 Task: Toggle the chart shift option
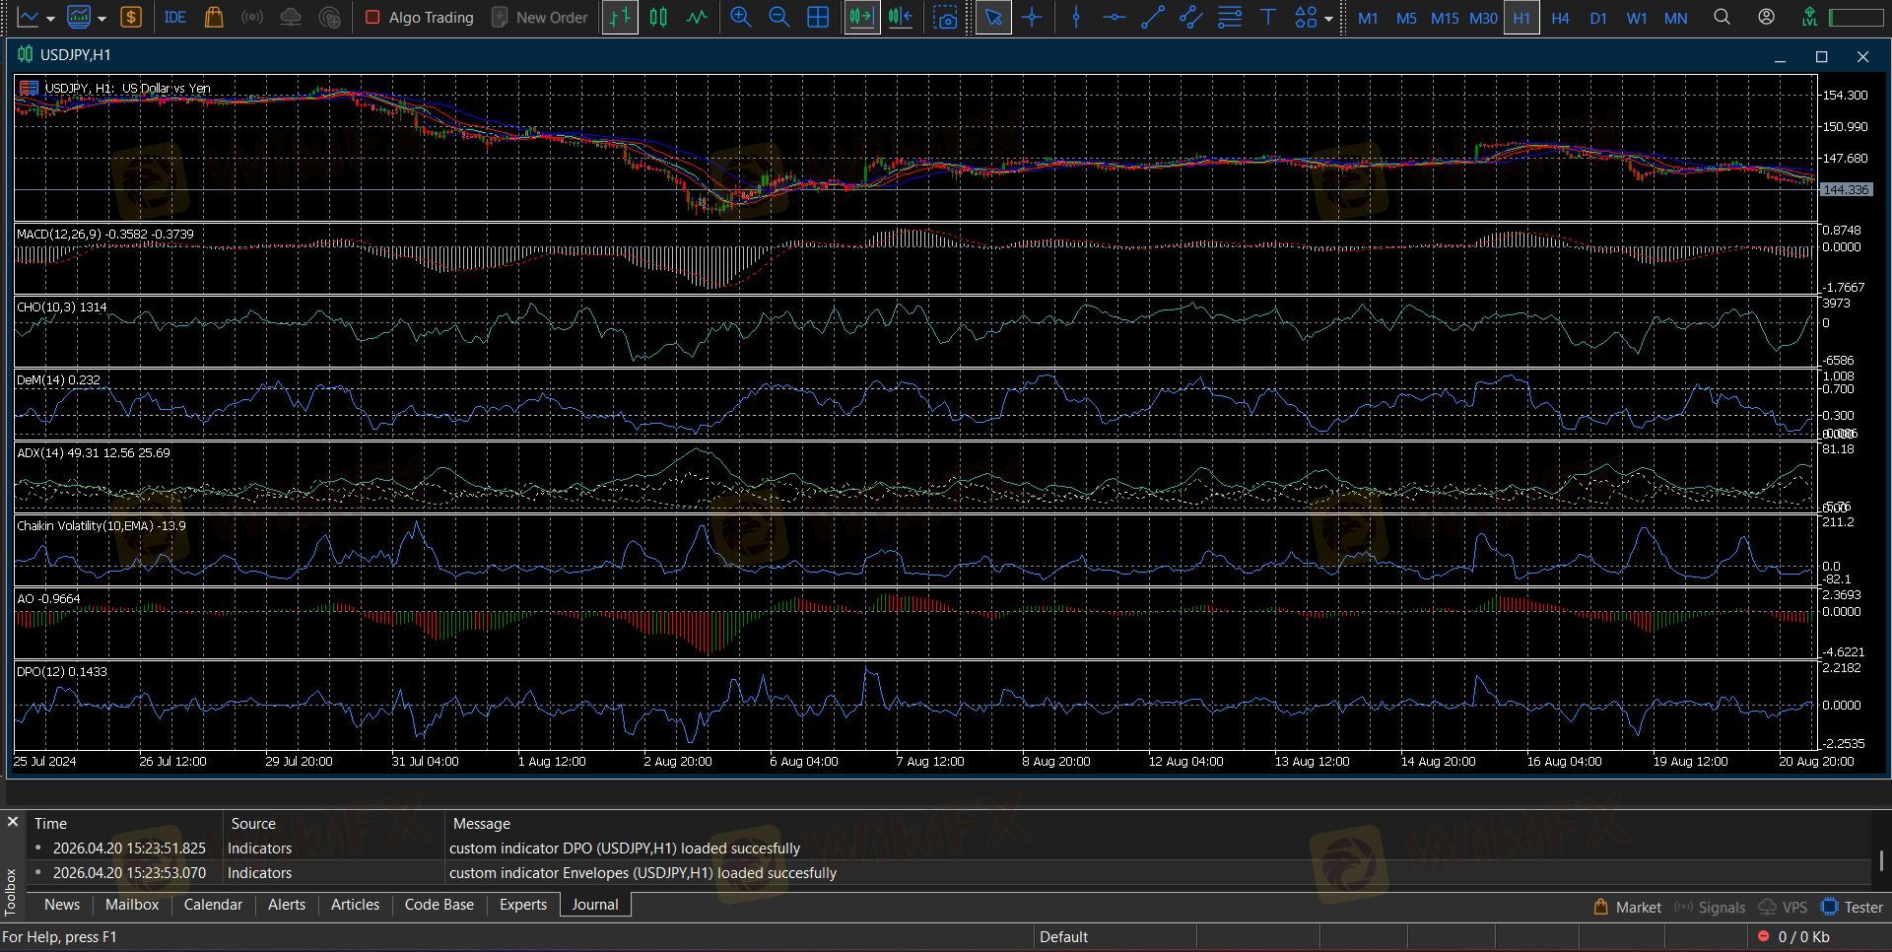tap(900, 18)
